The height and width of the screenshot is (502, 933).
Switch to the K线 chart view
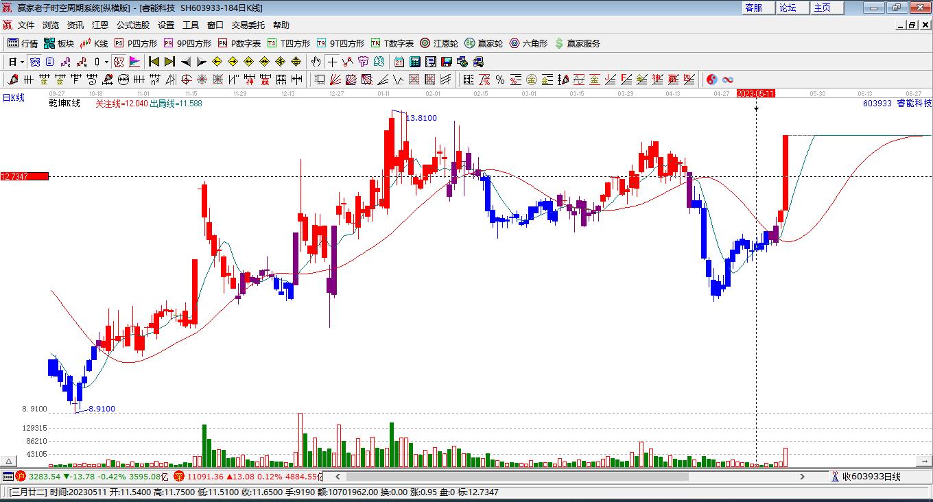click(x=94, y=43)
